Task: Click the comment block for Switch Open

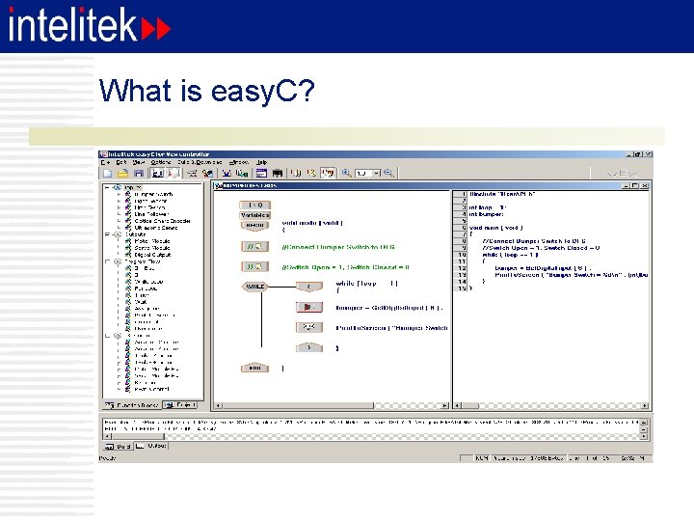Action: tap(254, 266)
